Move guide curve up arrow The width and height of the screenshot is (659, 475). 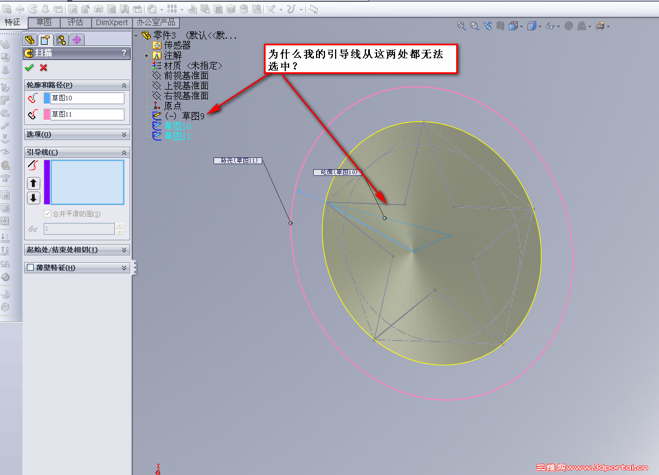coord(34,183)
